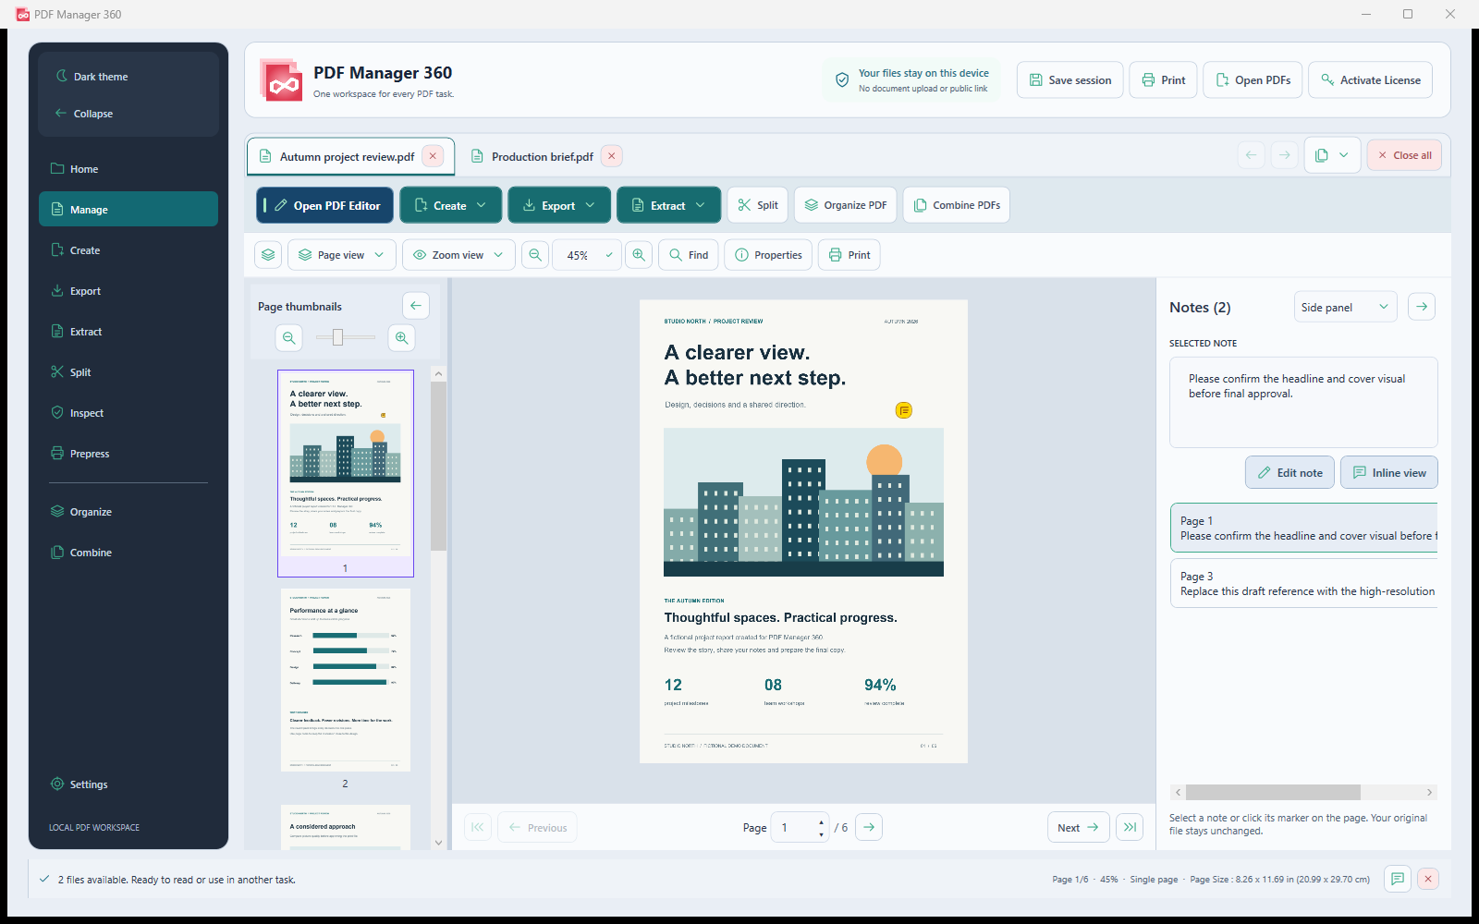Click the thumbnail size slider

[x=346, y=337]
